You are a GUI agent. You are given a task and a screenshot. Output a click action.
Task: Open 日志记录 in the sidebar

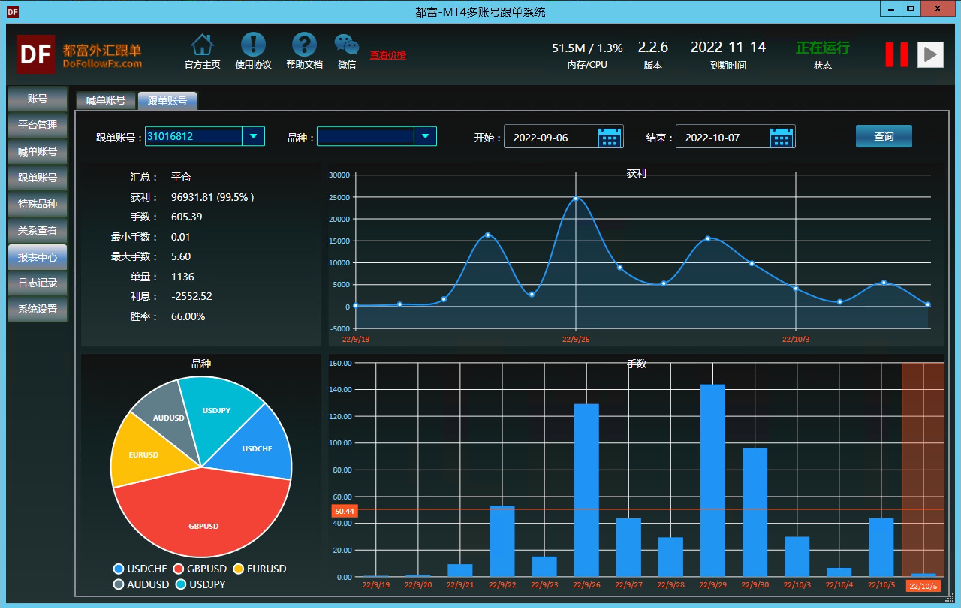38,283
